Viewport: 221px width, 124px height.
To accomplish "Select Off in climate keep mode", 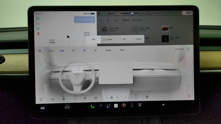I will coord(94,40).
